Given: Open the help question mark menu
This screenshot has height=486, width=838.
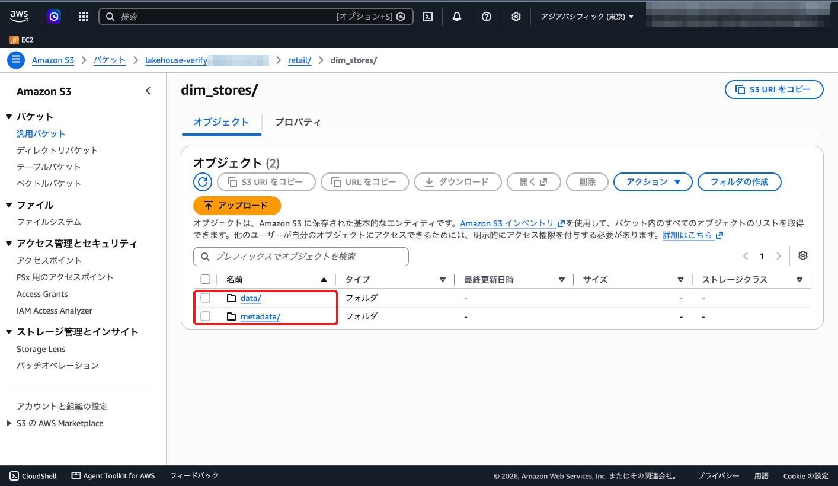Looking at the screenshot, I should click(487, 17).
